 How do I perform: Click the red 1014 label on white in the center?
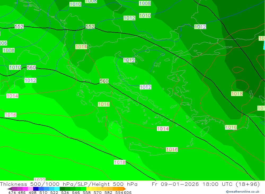click(163, 129)
